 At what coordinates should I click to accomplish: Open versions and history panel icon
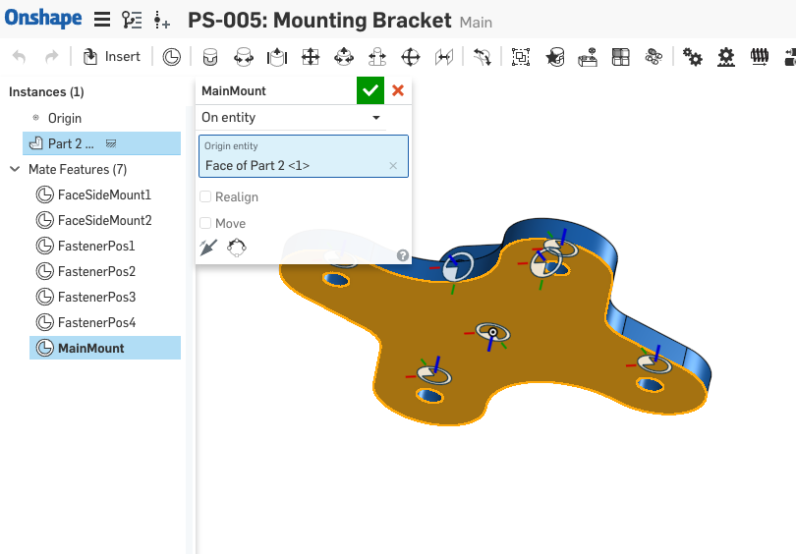pyautogui.click(x=132, y=20)
